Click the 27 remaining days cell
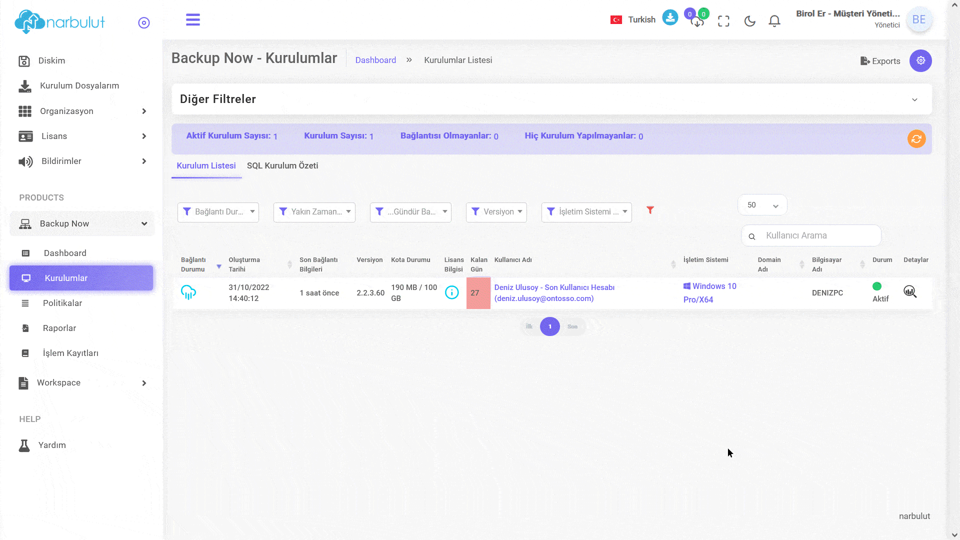 [478, 293]
